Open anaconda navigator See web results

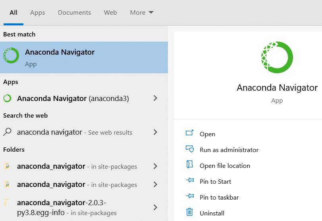coord(84,132)
